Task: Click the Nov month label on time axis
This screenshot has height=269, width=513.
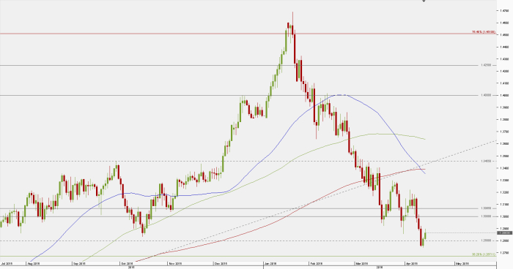Action: coord(174,263)
